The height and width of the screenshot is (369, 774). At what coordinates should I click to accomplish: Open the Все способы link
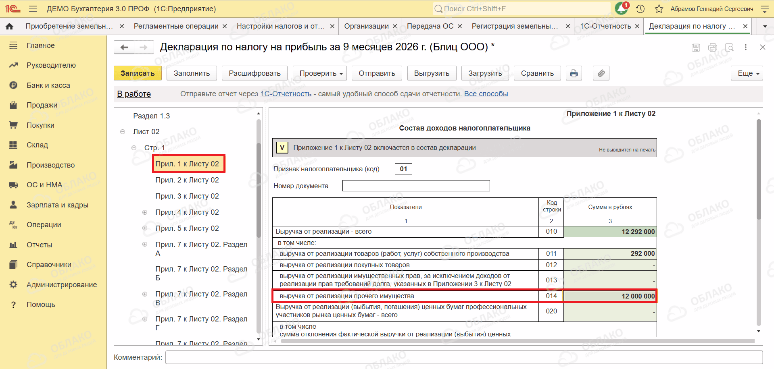pos(486,94)
